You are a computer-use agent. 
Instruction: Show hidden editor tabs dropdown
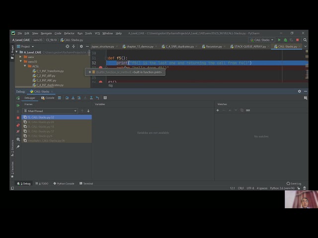(305, 46)
